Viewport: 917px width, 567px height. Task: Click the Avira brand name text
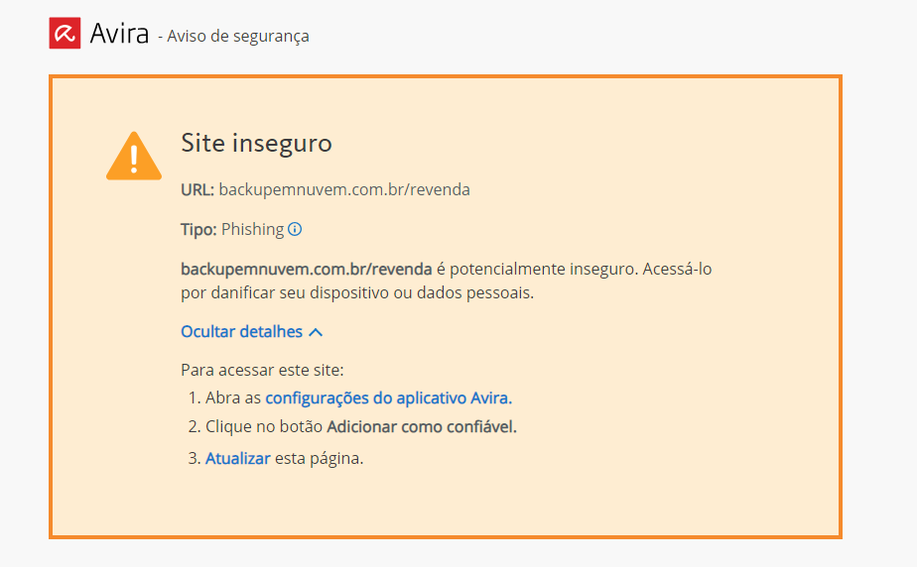pyautogui.click(x=119, y=34)
